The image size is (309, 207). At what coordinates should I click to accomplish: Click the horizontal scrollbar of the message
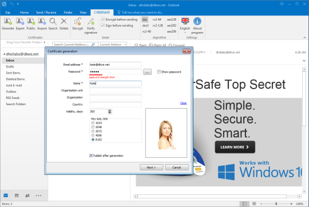click(212, 196)
